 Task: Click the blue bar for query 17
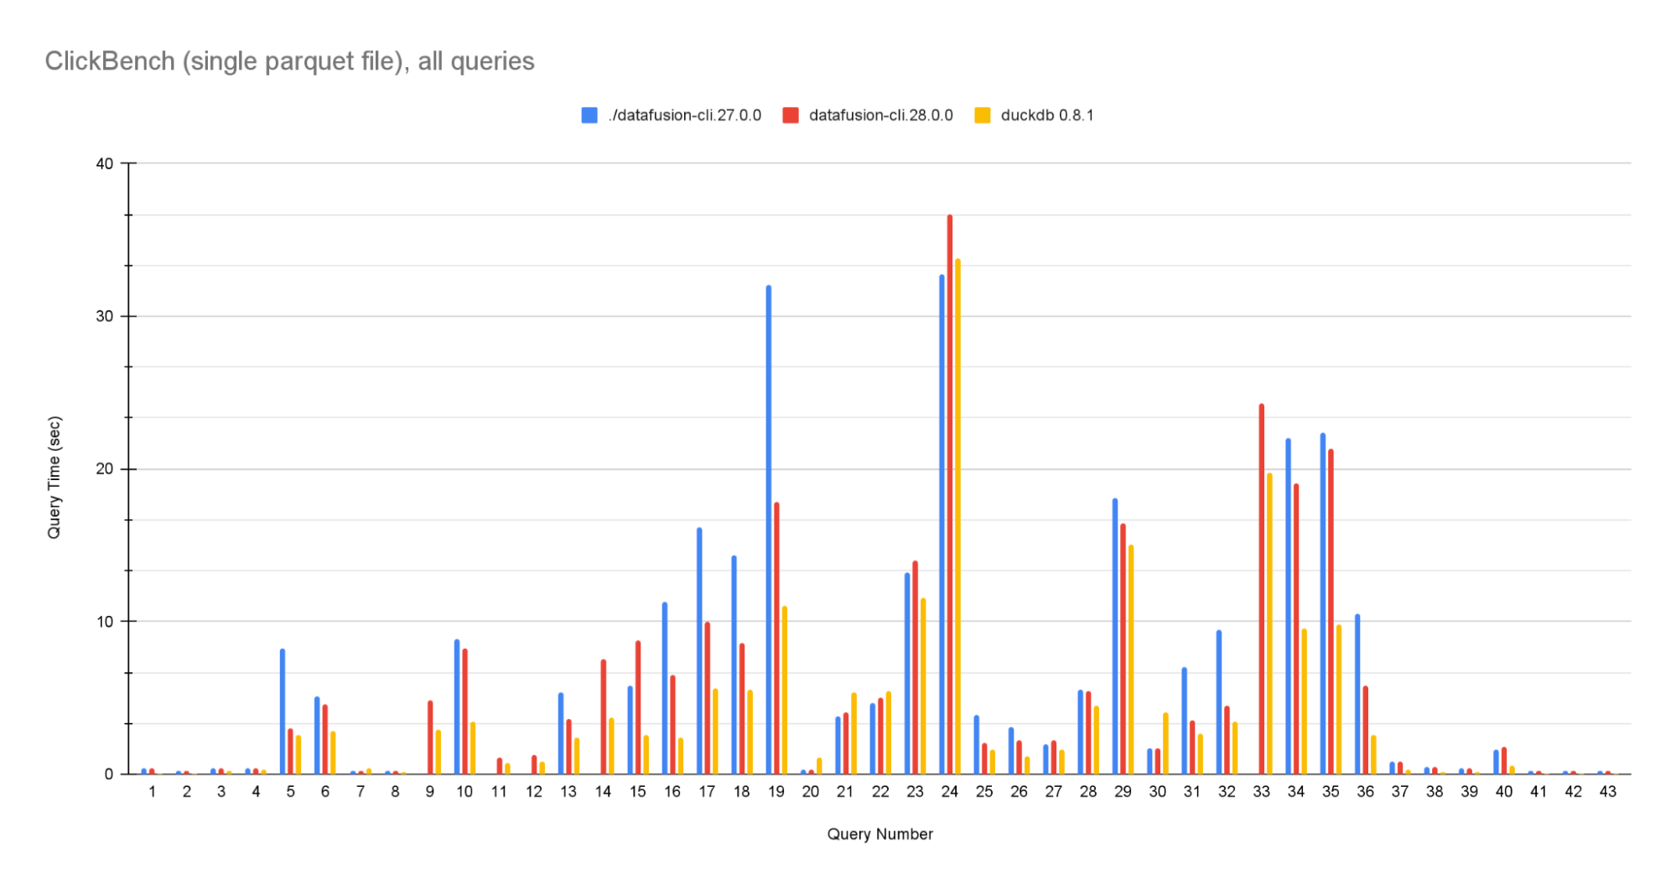coord(699,651)
